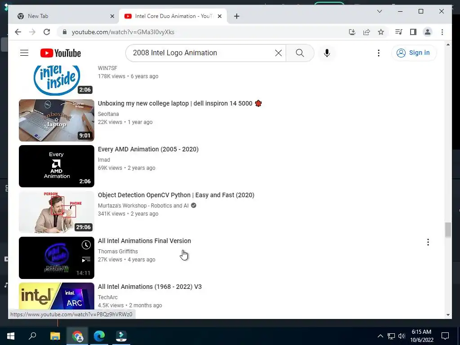Open the Object Detection OpenCV thumbnail

tap(57, 212)
